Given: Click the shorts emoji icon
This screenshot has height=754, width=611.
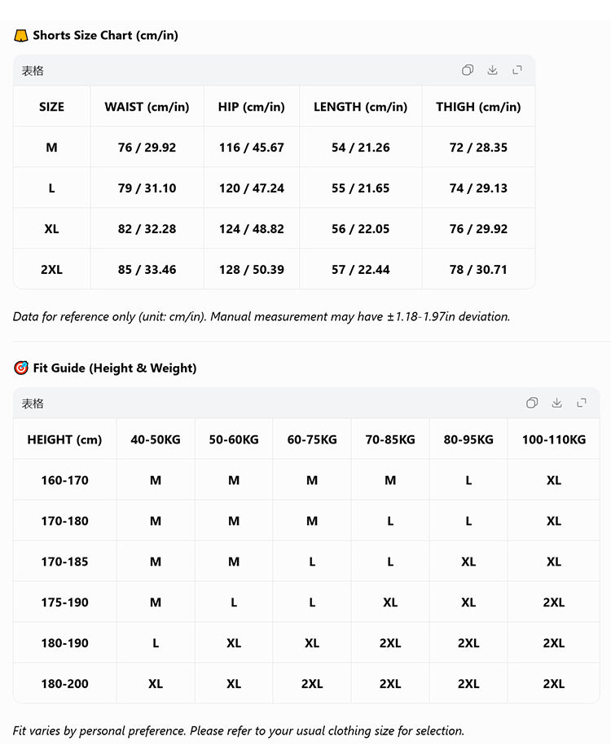Looking at the screenshot, I should (x=21, y=36).
